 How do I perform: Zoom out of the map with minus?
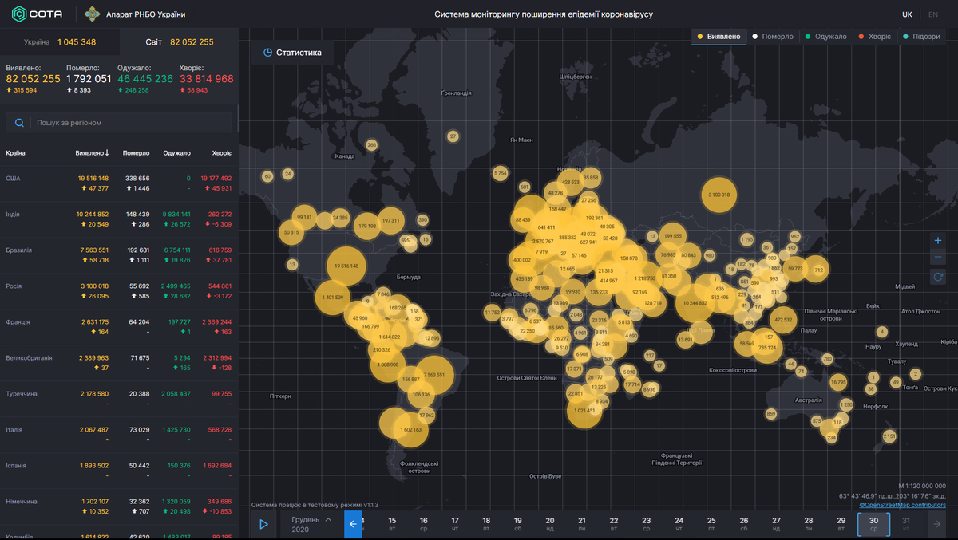[938, 258]
